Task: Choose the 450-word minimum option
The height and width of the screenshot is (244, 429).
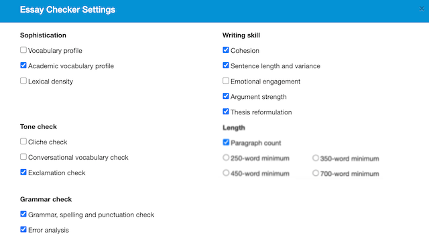Action: [x=226, y=172]
